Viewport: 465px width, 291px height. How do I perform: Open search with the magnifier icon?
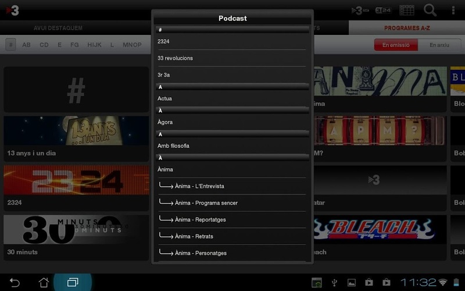(x=430, y=10)
